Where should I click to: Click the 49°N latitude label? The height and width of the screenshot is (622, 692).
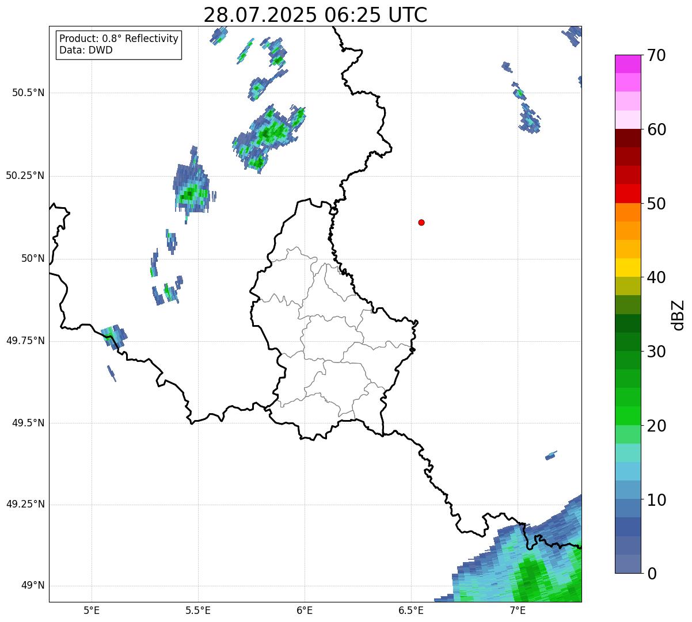coord(33,586)
